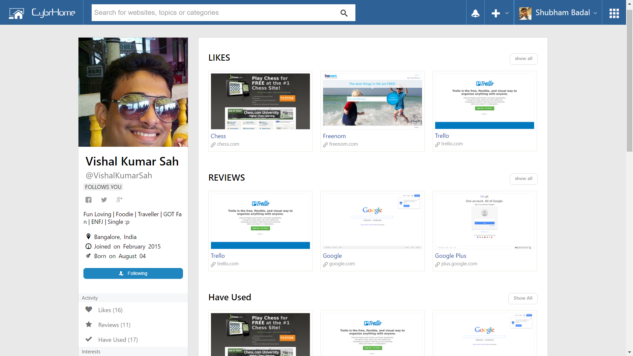633x356 pixels.
Task: Open Have Used (17) activity item
Action: coord(118,340)
